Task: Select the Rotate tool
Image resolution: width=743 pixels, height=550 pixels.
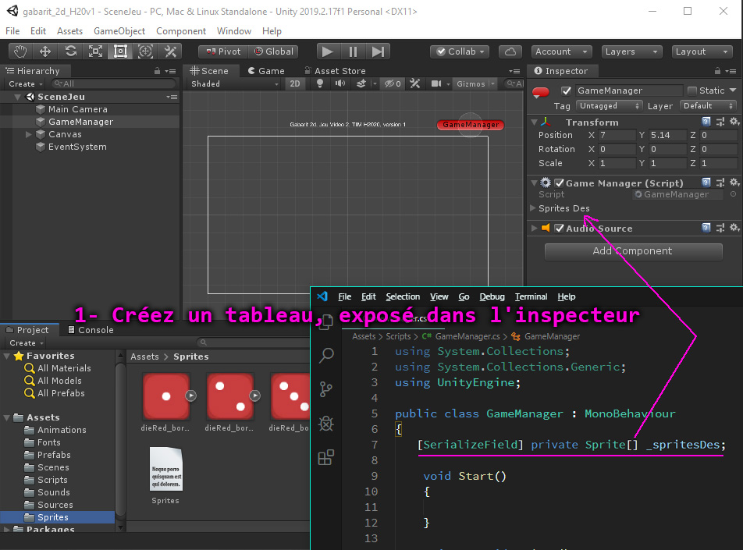Action: [x=70, y=51]
